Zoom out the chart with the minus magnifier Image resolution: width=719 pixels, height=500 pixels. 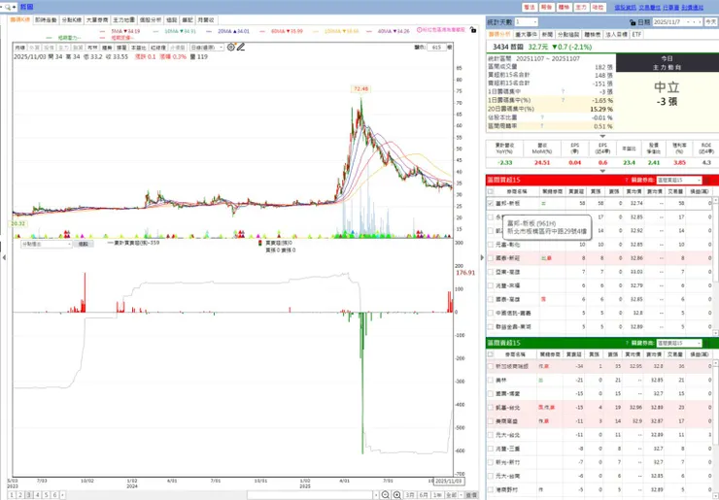click(386, 495)
